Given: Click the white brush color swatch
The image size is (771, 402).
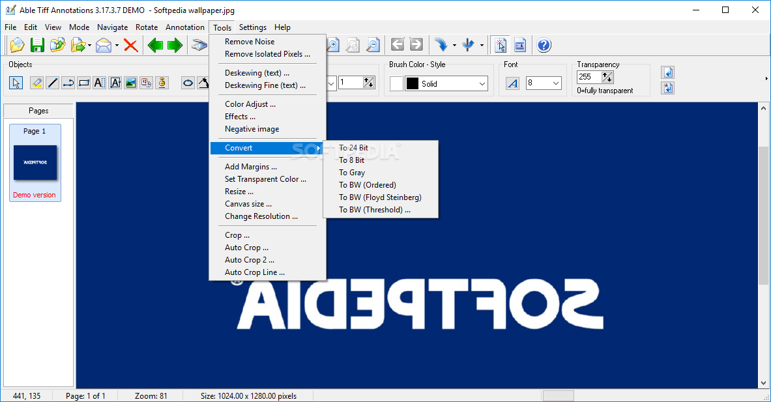Looking at the screenshot, I should click(396, 84).
